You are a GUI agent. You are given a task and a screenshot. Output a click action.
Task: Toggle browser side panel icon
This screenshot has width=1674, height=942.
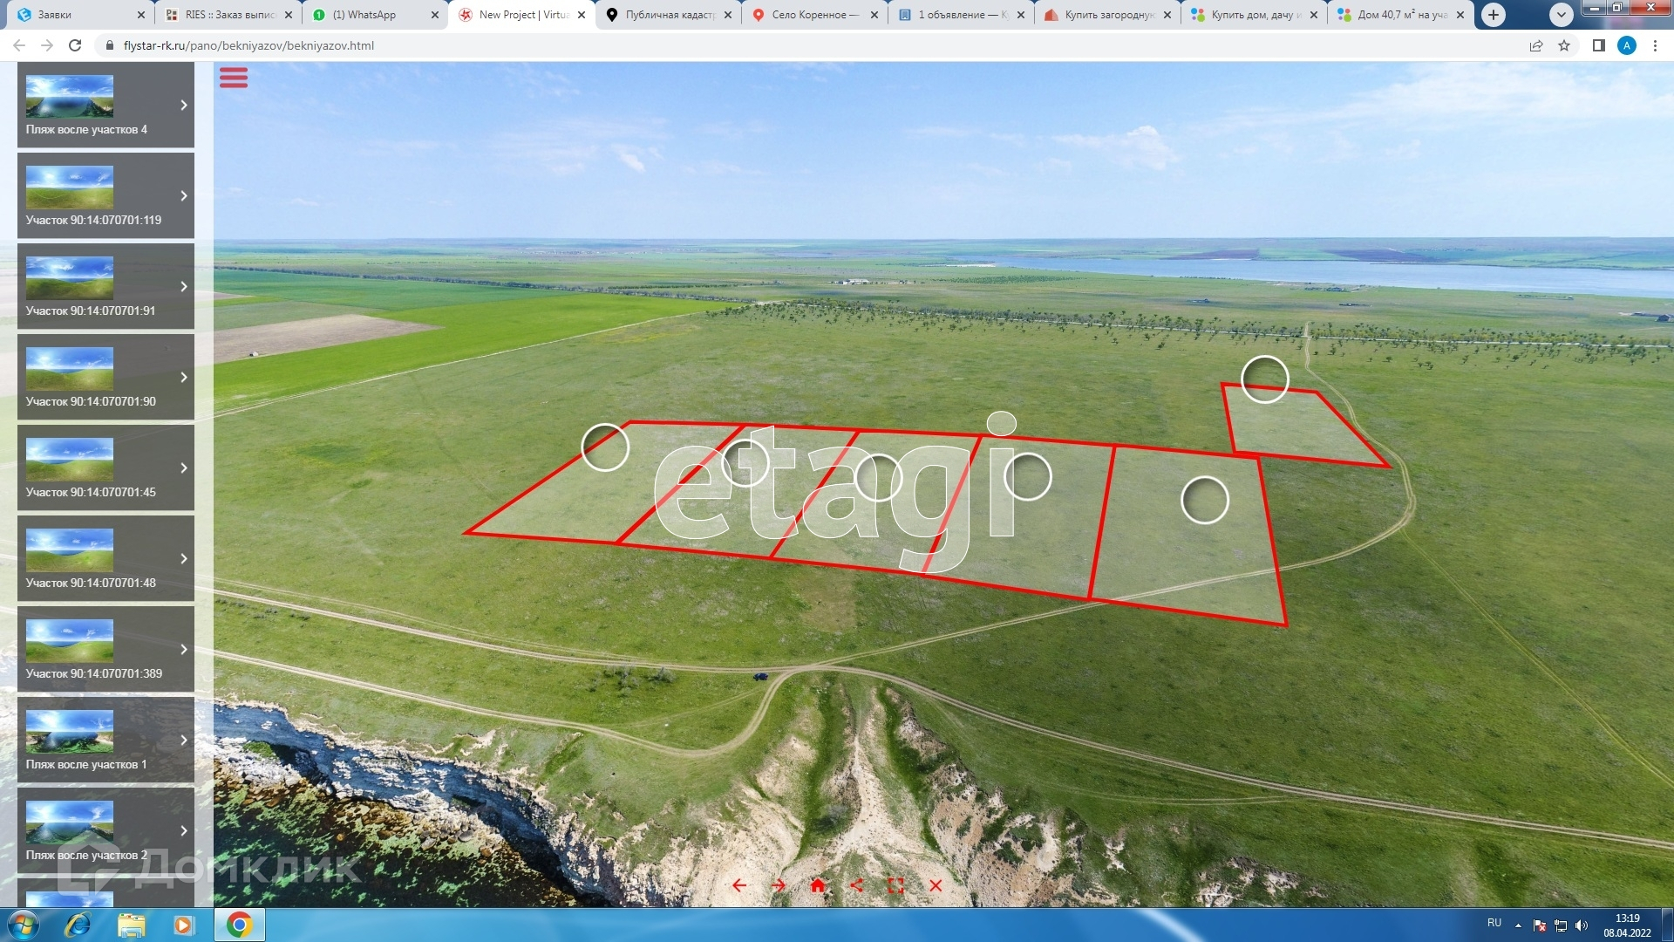(1598, 45)
